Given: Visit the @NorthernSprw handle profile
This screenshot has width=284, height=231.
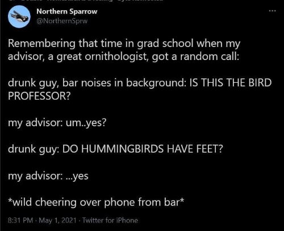Looking at the screenshot, I should click(x=62, y=21).
